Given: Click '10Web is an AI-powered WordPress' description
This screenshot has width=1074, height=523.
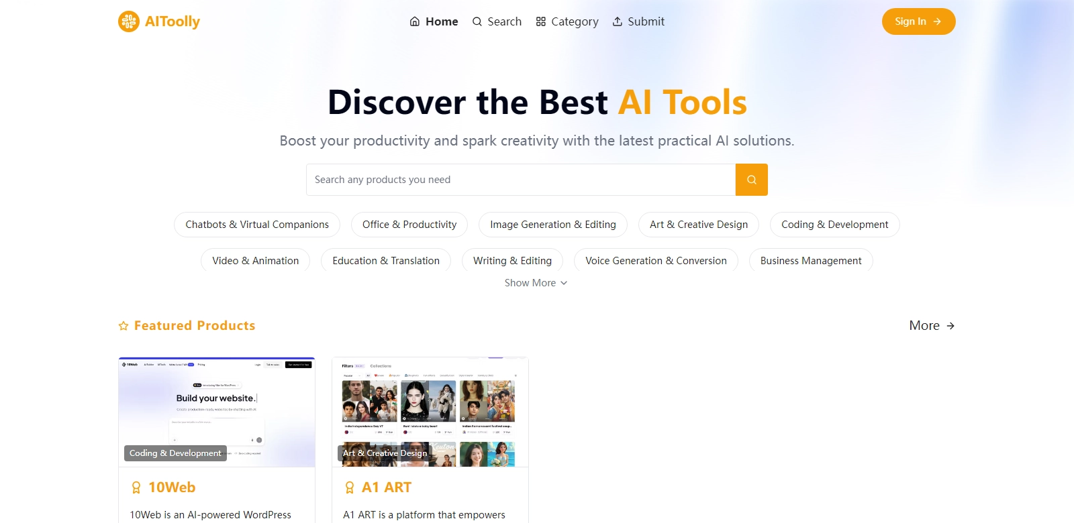Looking at the screenshot, I should [x=210, y=515].
